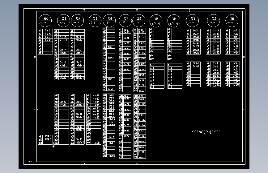Click cell 1x:29 in X12 row a6
Image resolution: width=268 pixels, height=173 pixels.
216,46
